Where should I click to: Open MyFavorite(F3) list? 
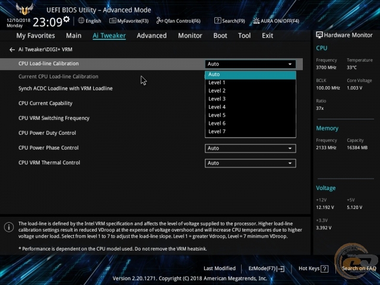(129, 21)
